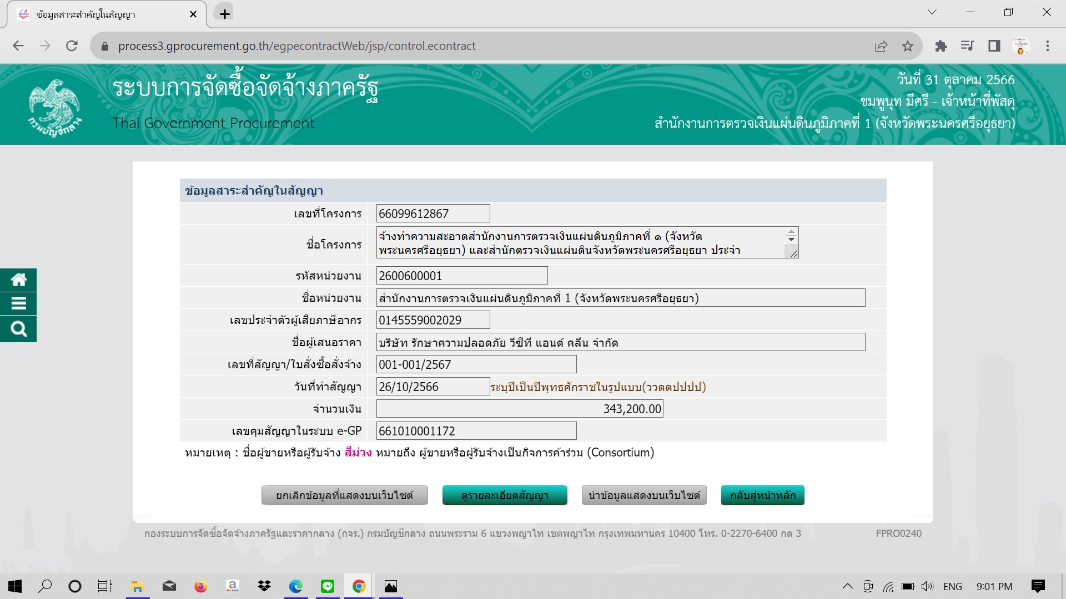This screenshot has height=599, width=1066.
Task: Open the search panel from the left sidebar
Action: [x=18, y=328]
